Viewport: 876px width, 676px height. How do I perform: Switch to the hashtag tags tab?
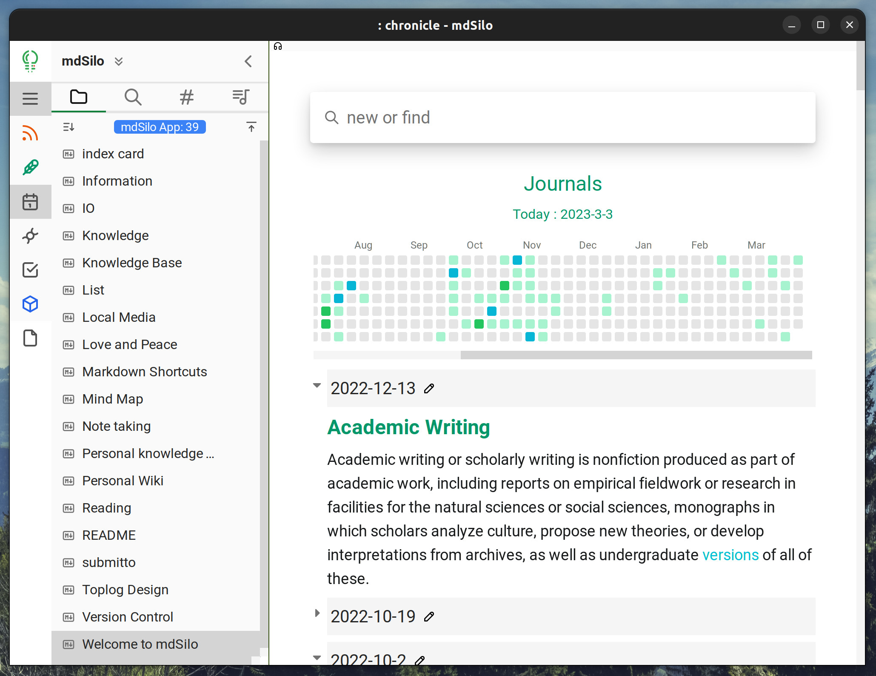click(187, 97)
